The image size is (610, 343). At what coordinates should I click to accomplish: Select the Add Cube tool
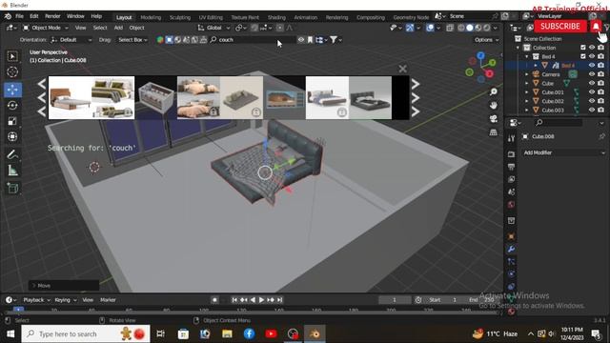click(x=12, y=189)
